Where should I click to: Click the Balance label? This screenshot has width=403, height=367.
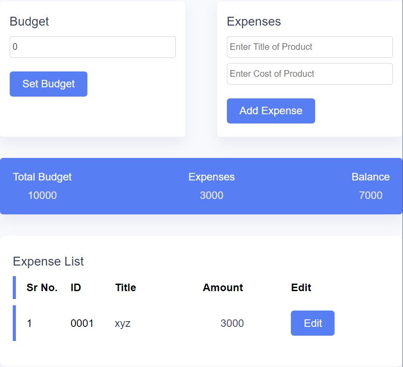(370, 177)
